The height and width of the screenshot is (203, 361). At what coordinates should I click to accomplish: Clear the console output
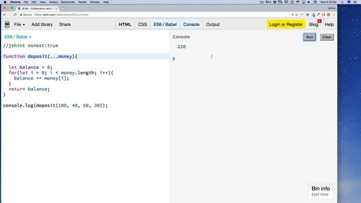pos(327,37)
